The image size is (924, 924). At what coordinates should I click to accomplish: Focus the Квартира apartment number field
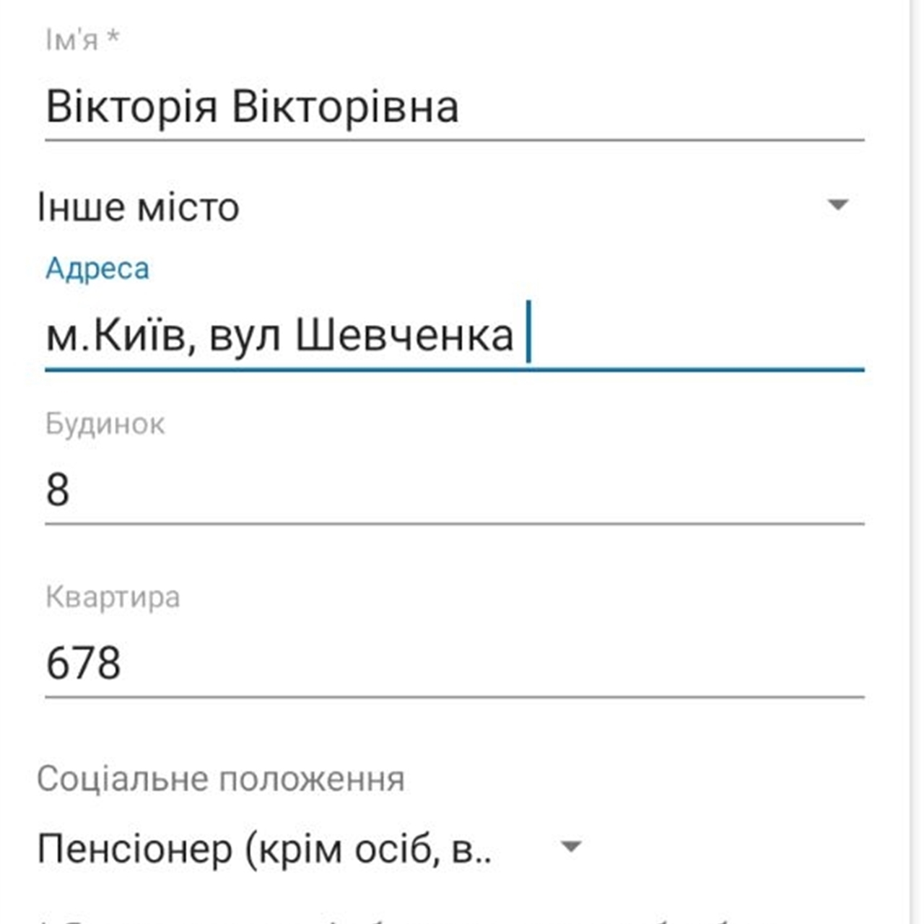[x=455, y=663]
